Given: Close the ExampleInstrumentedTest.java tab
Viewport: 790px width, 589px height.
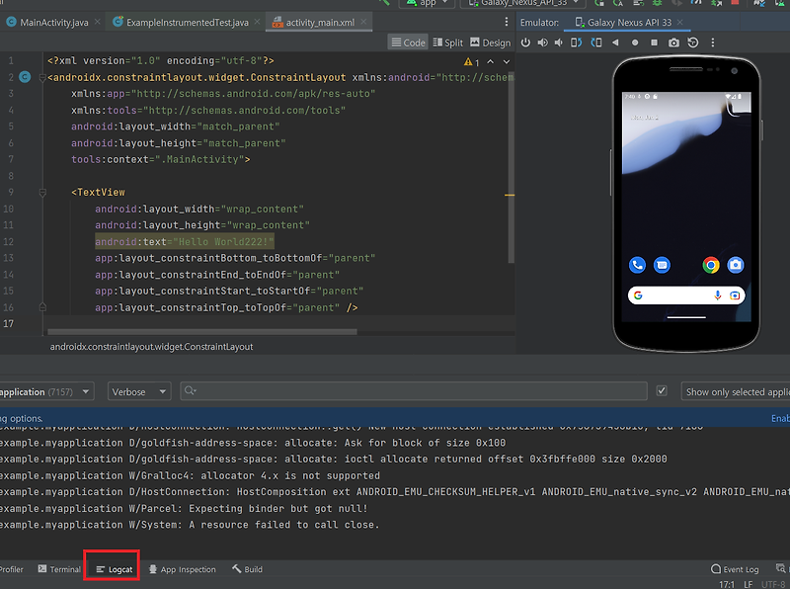Looking at the screenshot, I should click(x=257, y=22).
